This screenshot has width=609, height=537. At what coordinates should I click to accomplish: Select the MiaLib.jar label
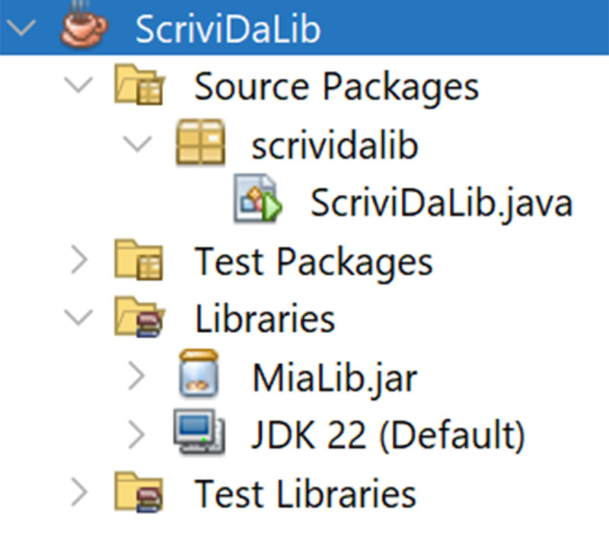335,378
